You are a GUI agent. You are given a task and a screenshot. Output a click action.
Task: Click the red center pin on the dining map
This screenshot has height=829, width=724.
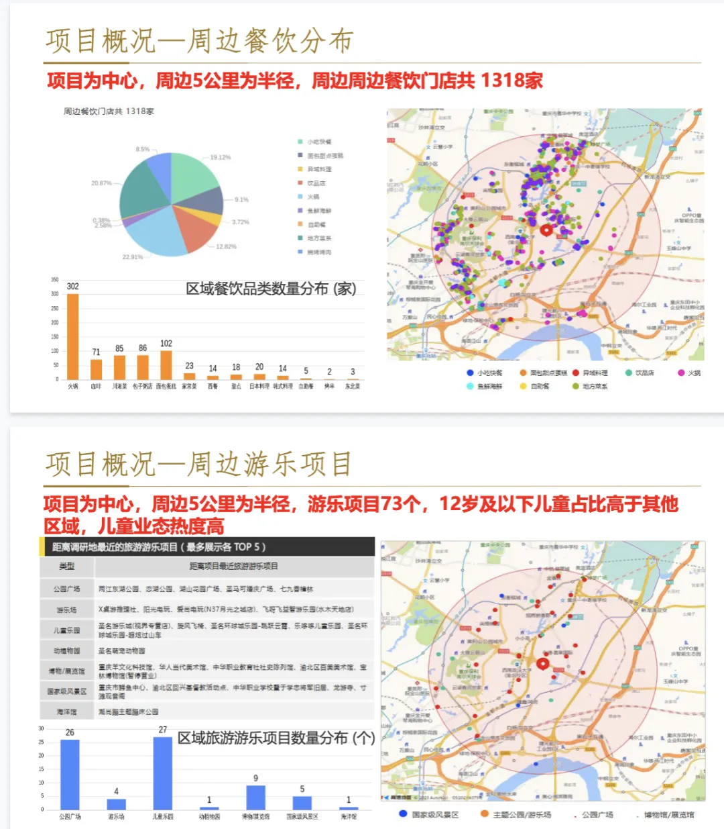[x=546, y=230]
